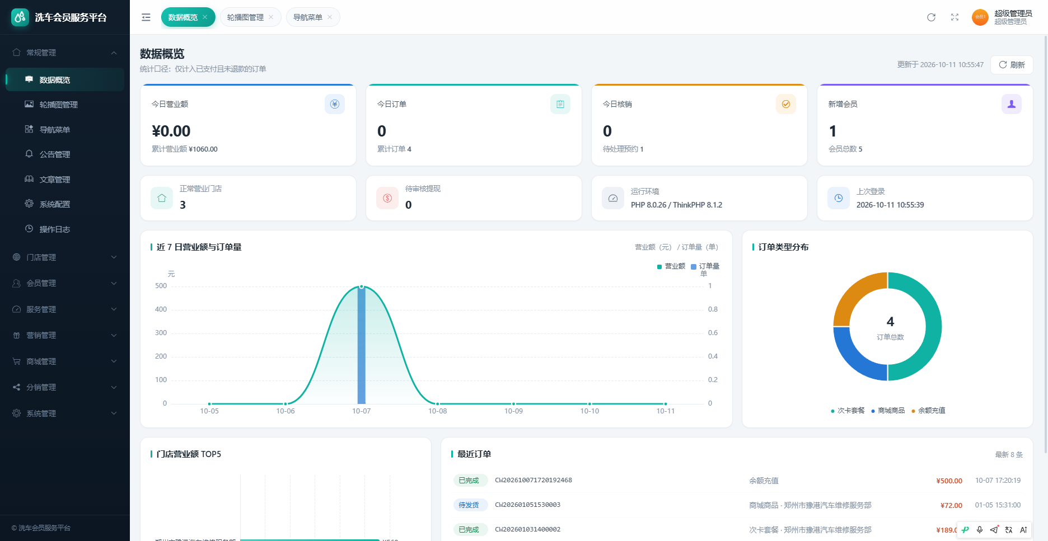Screen dimensions: 1048x541
Task: Click the 洗车会员服务平台 logo icon
Action: pyautogui.click(x=20, y=17)
